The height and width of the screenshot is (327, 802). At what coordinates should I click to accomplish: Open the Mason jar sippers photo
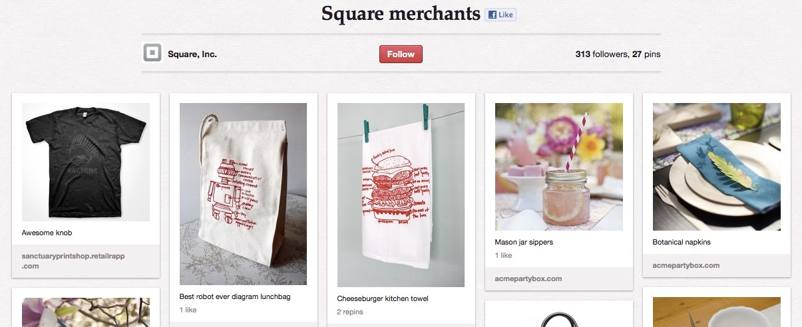(x=559, y=167)
